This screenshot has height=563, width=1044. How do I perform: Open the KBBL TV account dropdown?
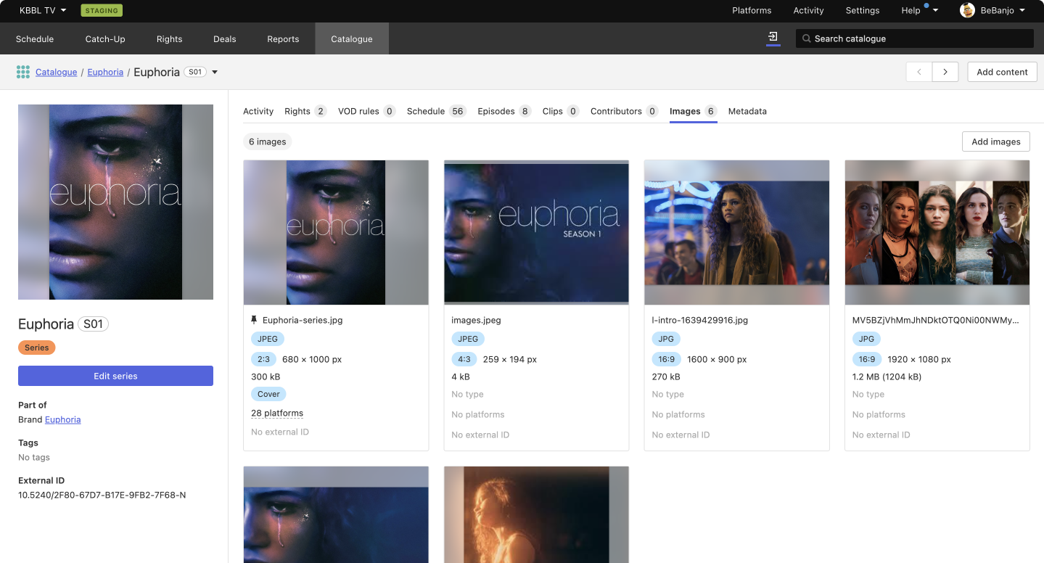tap(43, 10)
